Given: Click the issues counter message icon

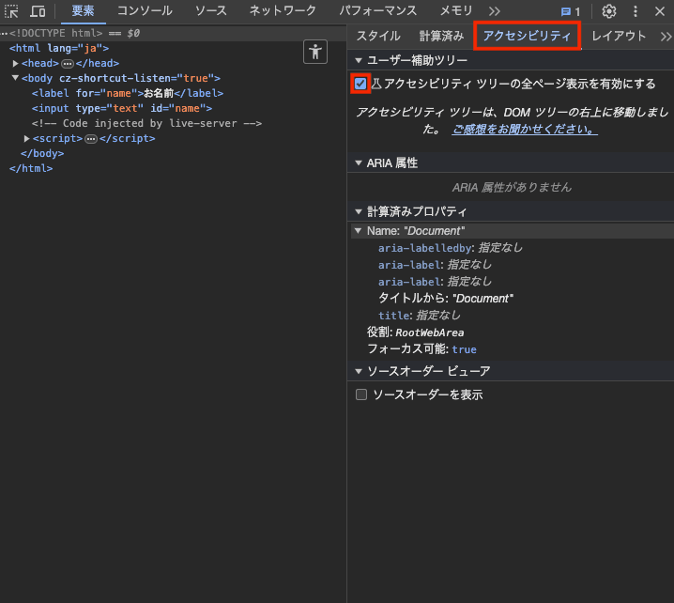Looking at the screenshot, I should 570,12.
